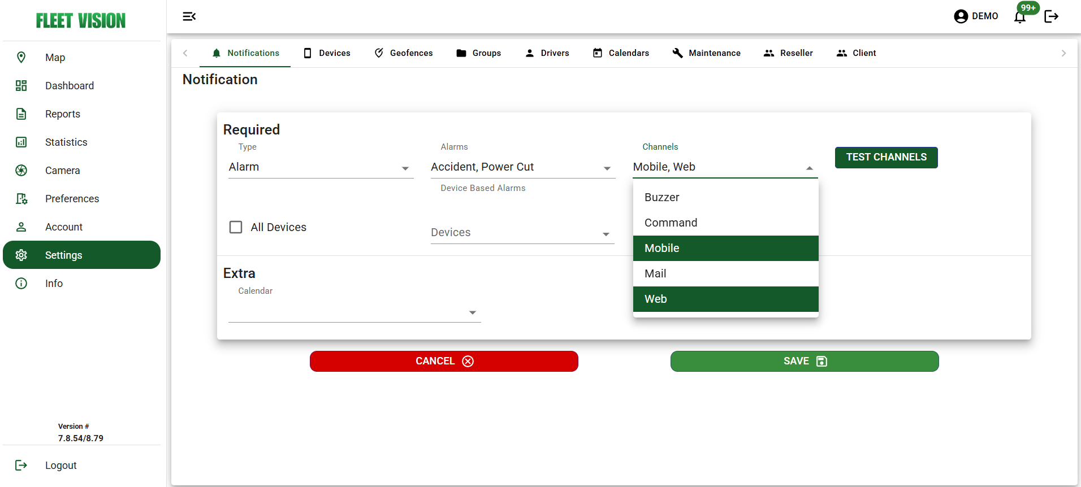Click the Dashboard grid icon
Viewport: 1081px width, 487px height.
click(21, 85)
